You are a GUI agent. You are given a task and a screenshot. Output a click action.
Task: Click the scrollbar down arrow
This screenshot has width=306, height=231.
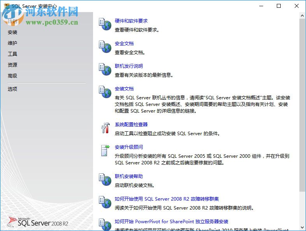pos(302,227)
